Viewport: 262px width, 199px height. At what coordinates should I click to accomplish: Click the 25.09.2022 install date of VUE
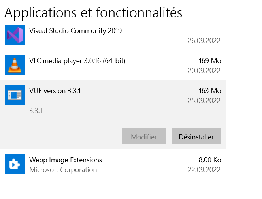(x=204, y=101)
